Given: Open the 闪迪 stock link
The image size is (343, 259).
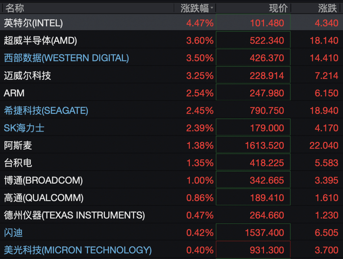Looking at the screenshot, I should [x=13, y=233].
